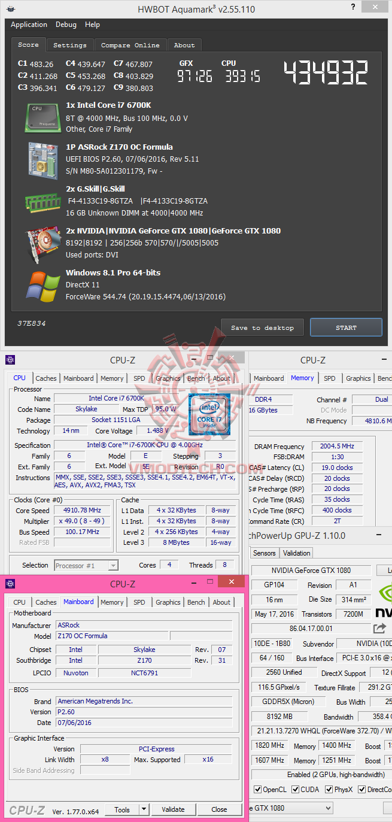Open the About tab in Aquamark
The width and height of the screenshot is (392, 822).
coord(184,46)
